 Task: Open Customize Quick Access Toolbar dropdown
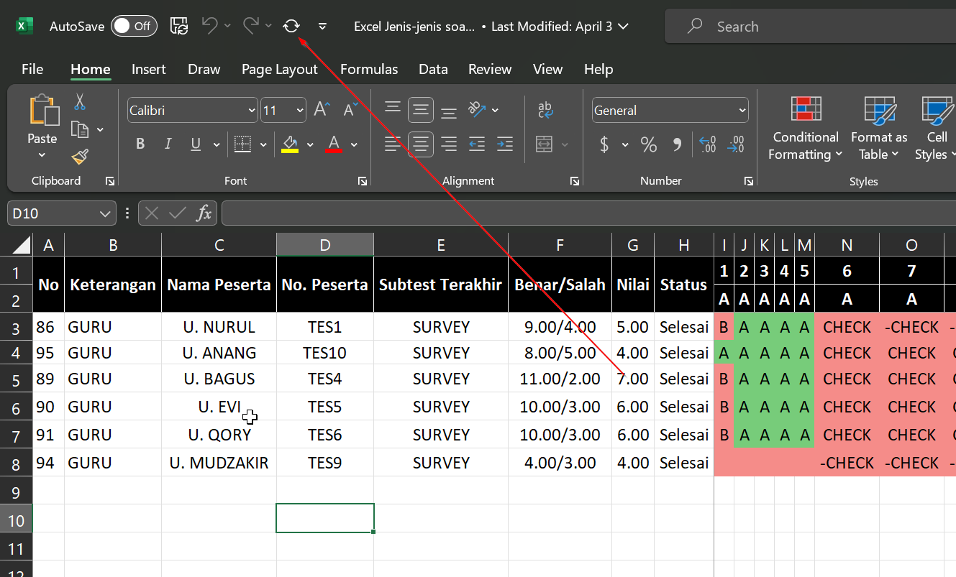click(322, 26)
